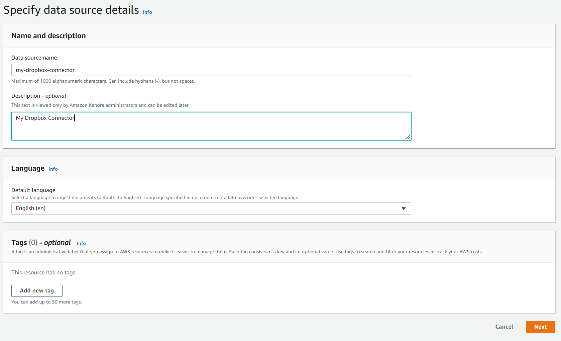Focus the Data source name field
The height and width of the screenshot is (341, 561).
(211, 70)
